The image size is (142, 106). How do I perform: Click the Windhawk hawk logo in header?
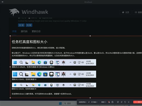pyautogui.click(x=14, y=12)
